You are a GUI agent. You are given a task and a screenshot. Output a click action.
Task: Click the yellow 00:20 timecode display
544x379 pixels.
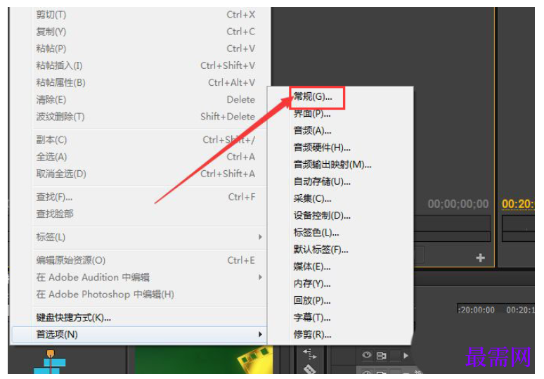point(517,204)
